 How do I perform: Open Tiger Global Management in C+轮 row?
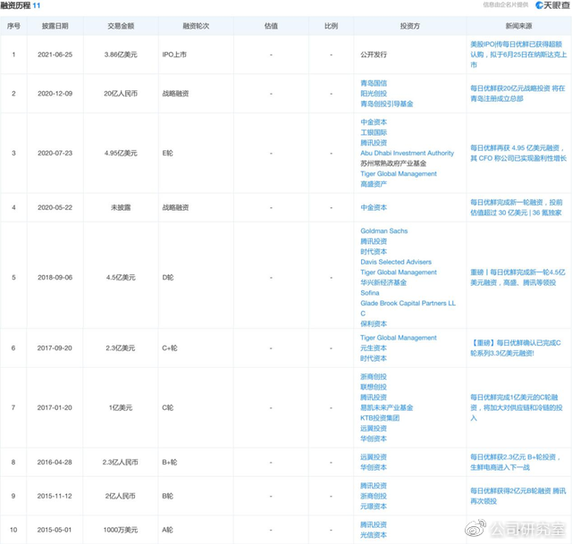(x=399, y=338)
